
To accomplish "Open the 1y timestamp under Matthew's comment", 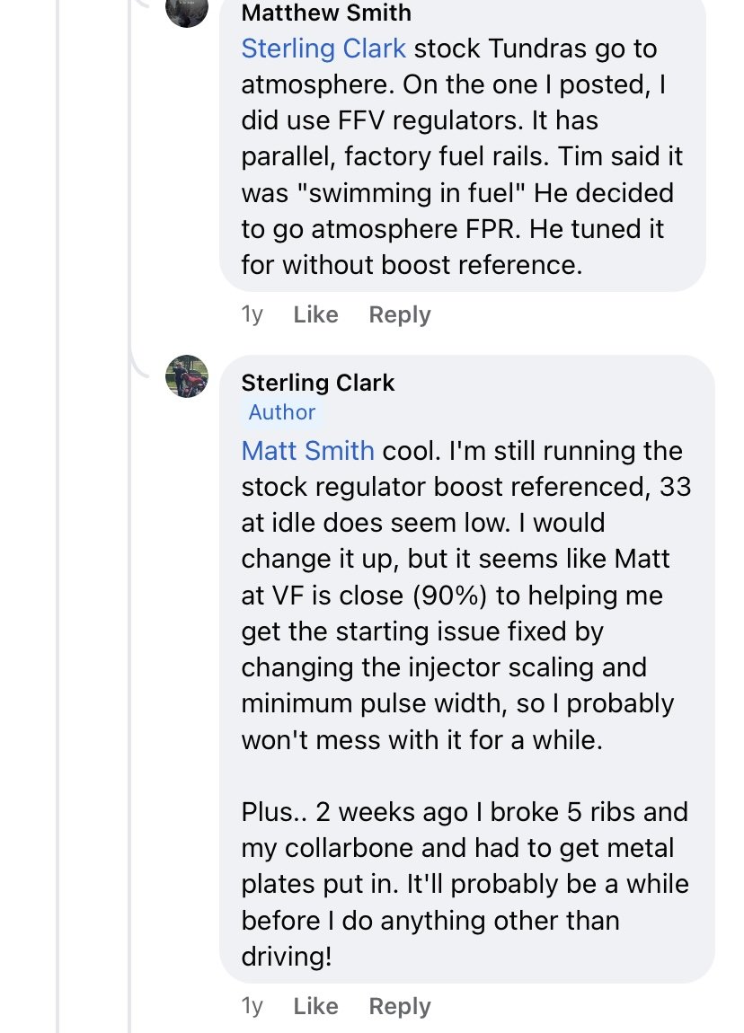I will click(252, 314).
